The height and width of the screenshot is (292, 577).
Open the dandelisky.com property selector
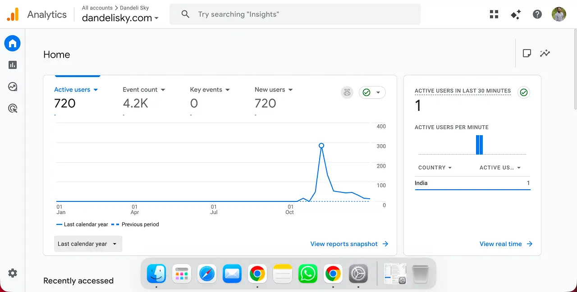(x=119, y=18)
